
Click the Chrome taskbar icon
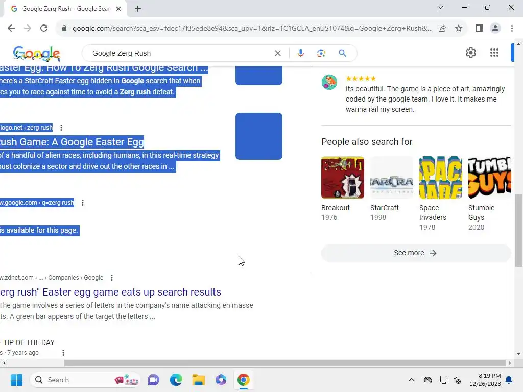(244, 380)
